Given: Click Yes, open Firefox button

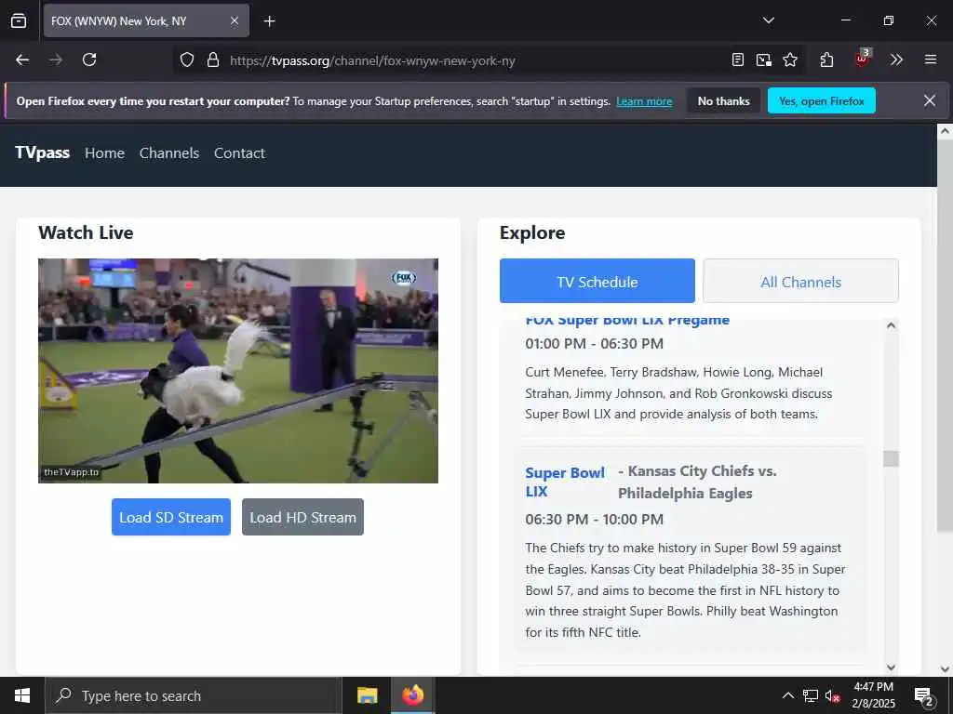Looking at the screenshot, I should coord(822,100).
